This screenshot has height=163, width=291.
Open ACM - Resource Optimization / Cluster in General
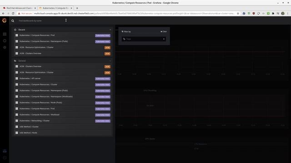tap(63, 72)
